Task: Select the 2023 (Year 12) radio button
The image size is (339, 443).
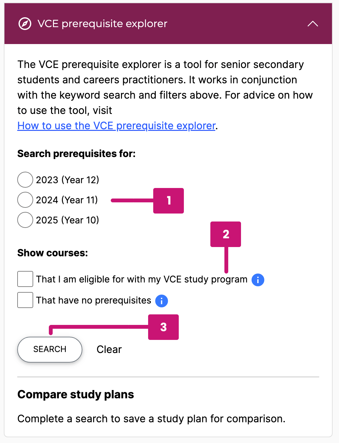Action: click(x=25, y=180)
